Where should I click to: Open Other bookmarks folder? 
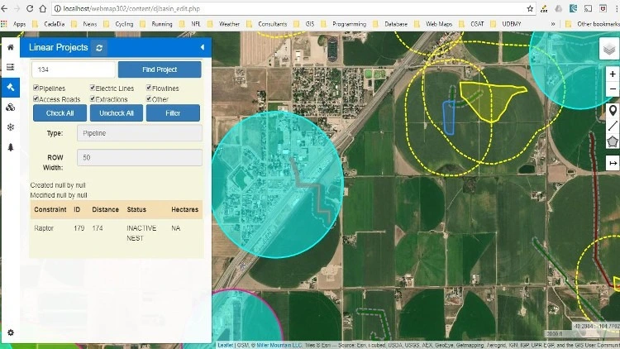click(x=593, y=24)
